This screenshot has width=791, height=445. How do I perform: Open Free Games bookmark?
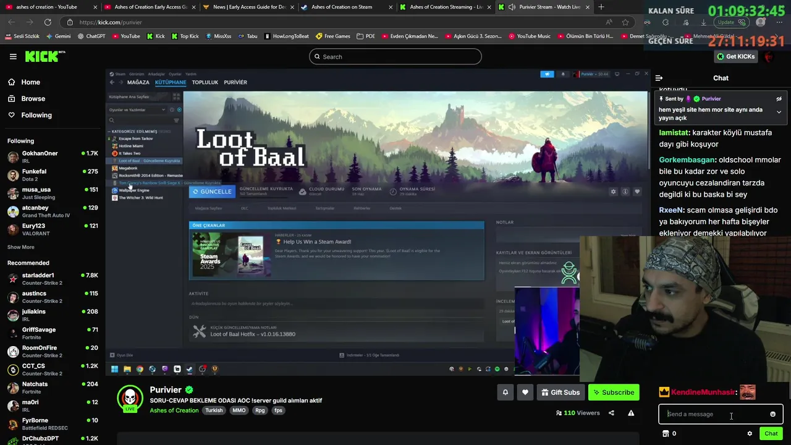(333, 36)
